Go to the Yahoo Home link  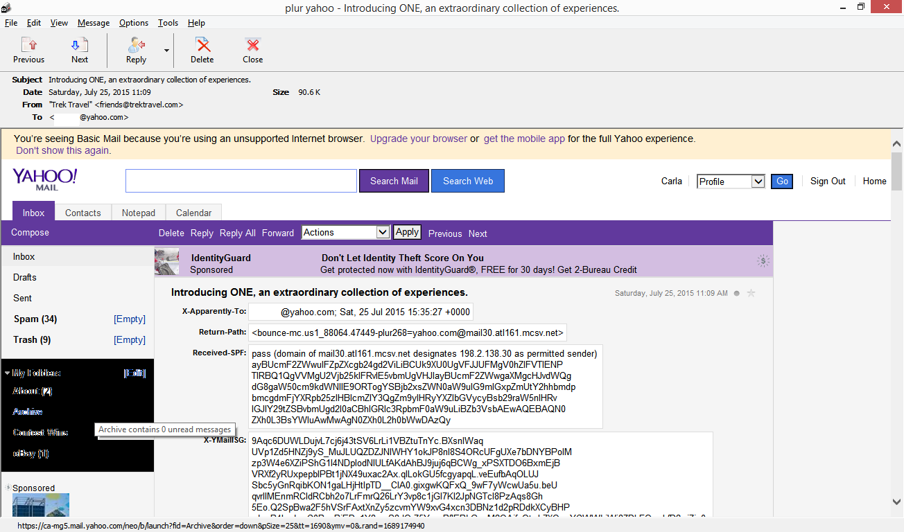point(875,181)
